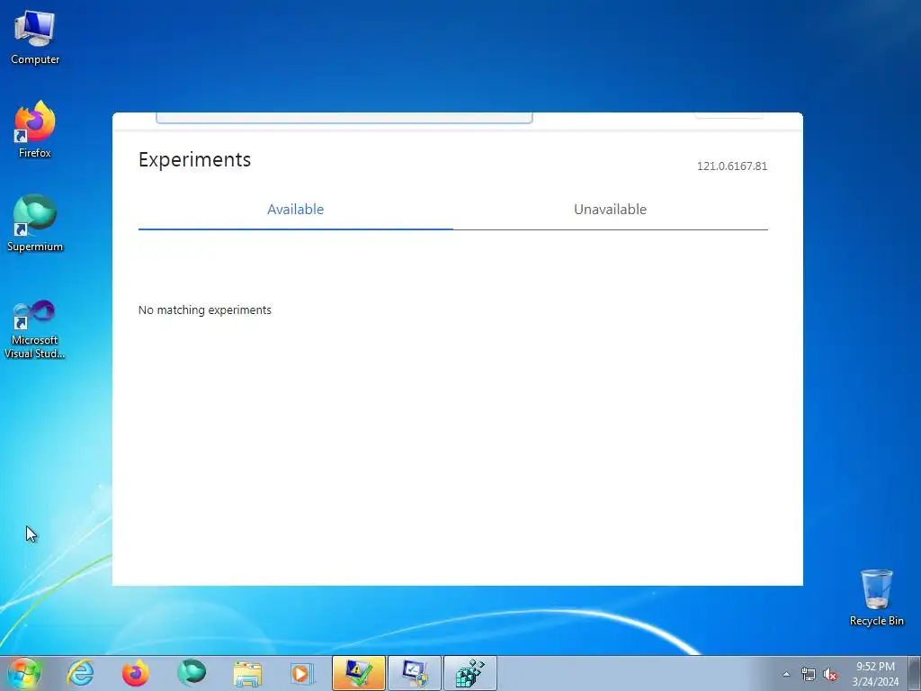The height and width of the screenshot is (691, 921).
Task: Open the Microsoft Visual Studio desktop shortcut
Action: click(x=35, y=329)
